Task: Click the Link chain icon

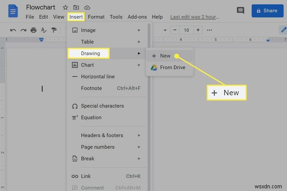Action: 75,176
